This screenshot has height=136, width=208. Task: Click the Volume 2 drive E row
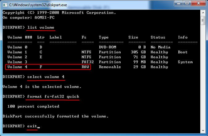click(93, 57)
